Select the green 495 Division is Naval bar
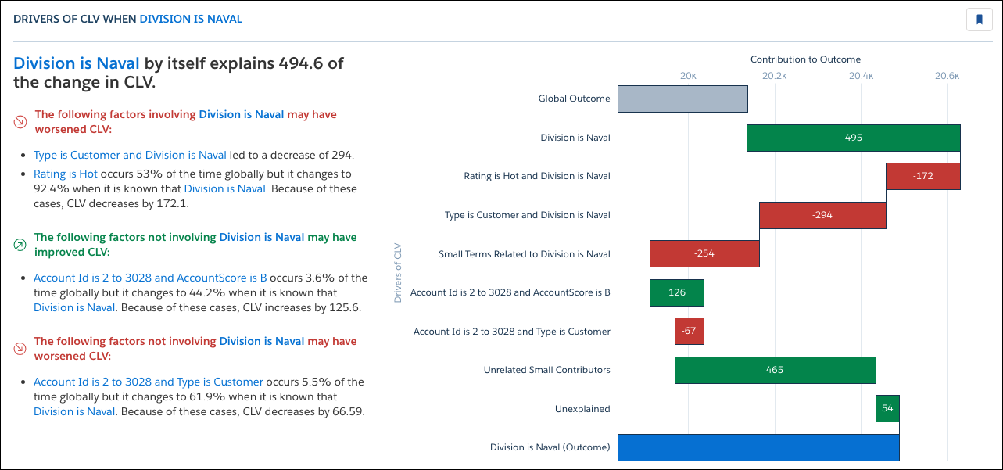This screenshot has width=1003, height=470. [x=853, y=138]
